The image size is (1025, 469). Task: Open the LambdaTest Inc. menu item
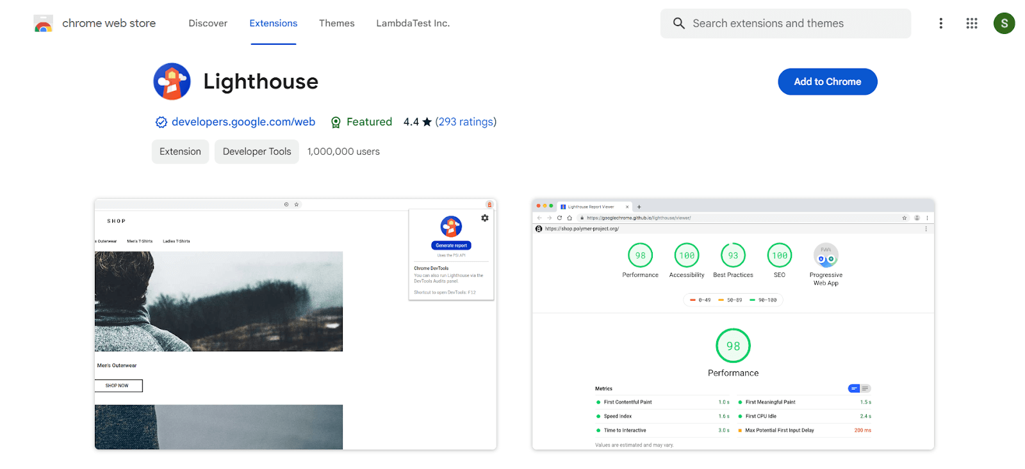coord(413,24)
